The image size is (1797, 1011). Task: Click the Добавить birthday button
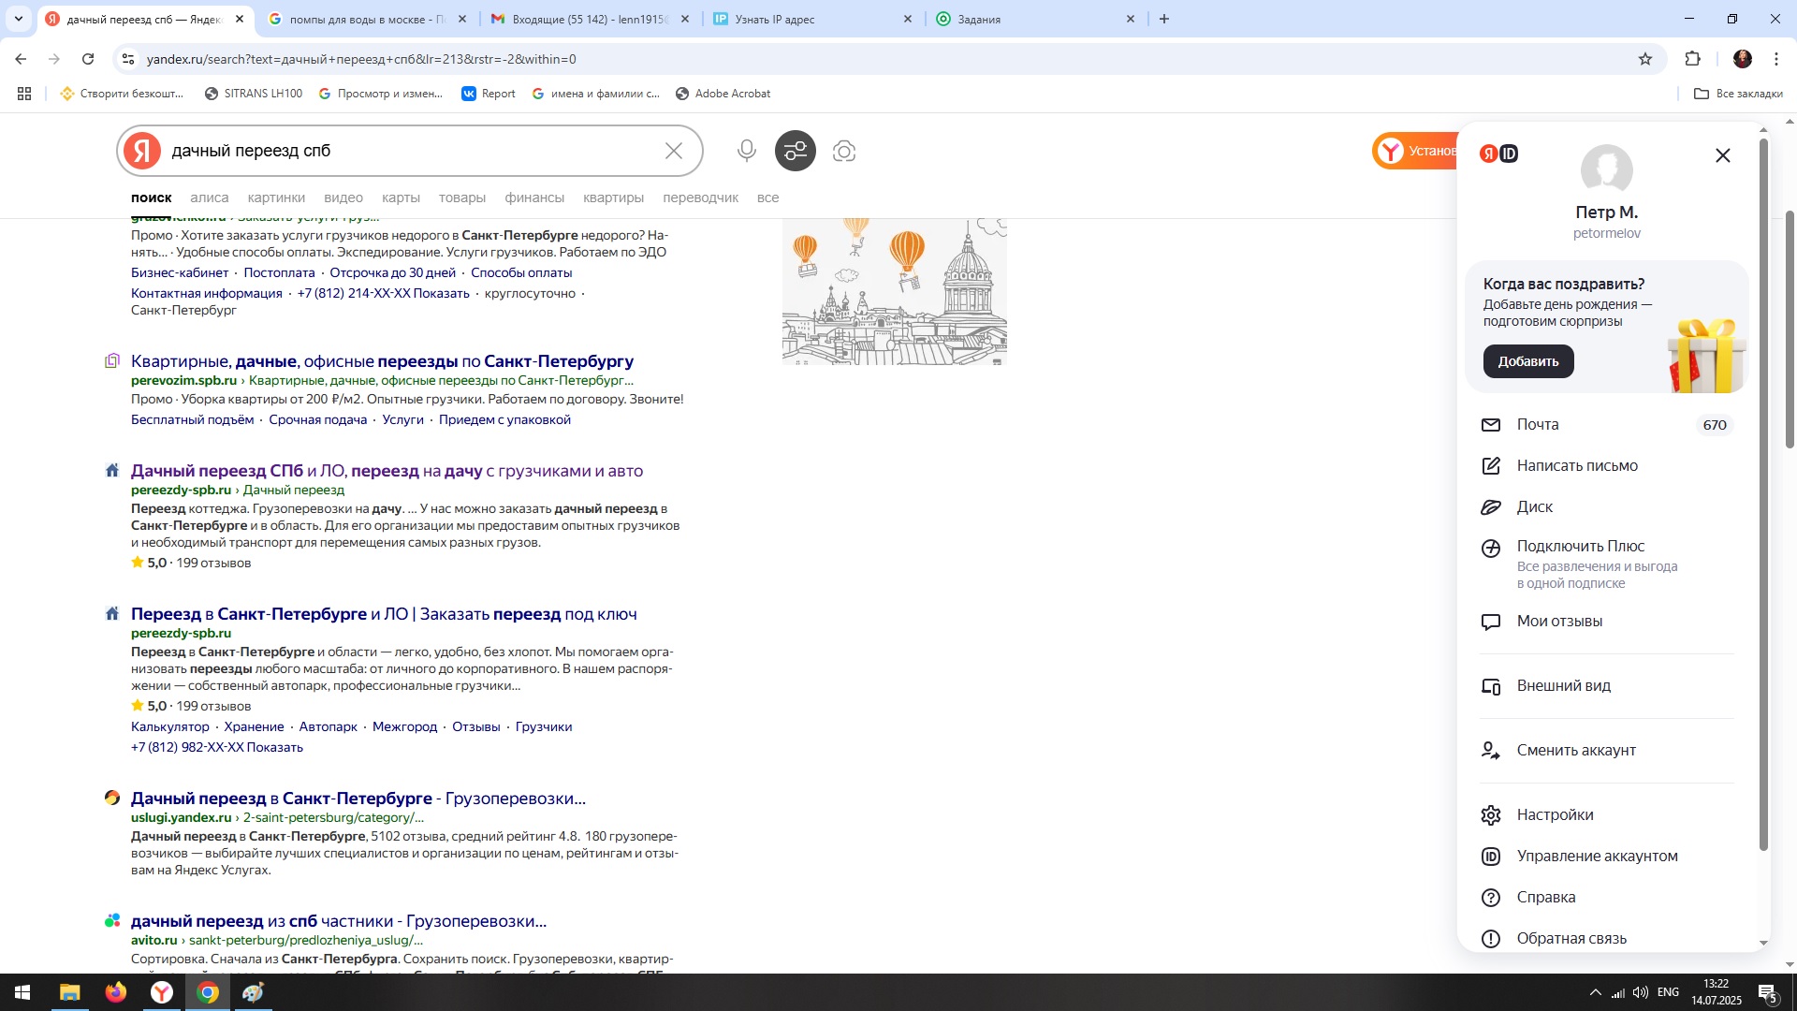coord(1528,361)
